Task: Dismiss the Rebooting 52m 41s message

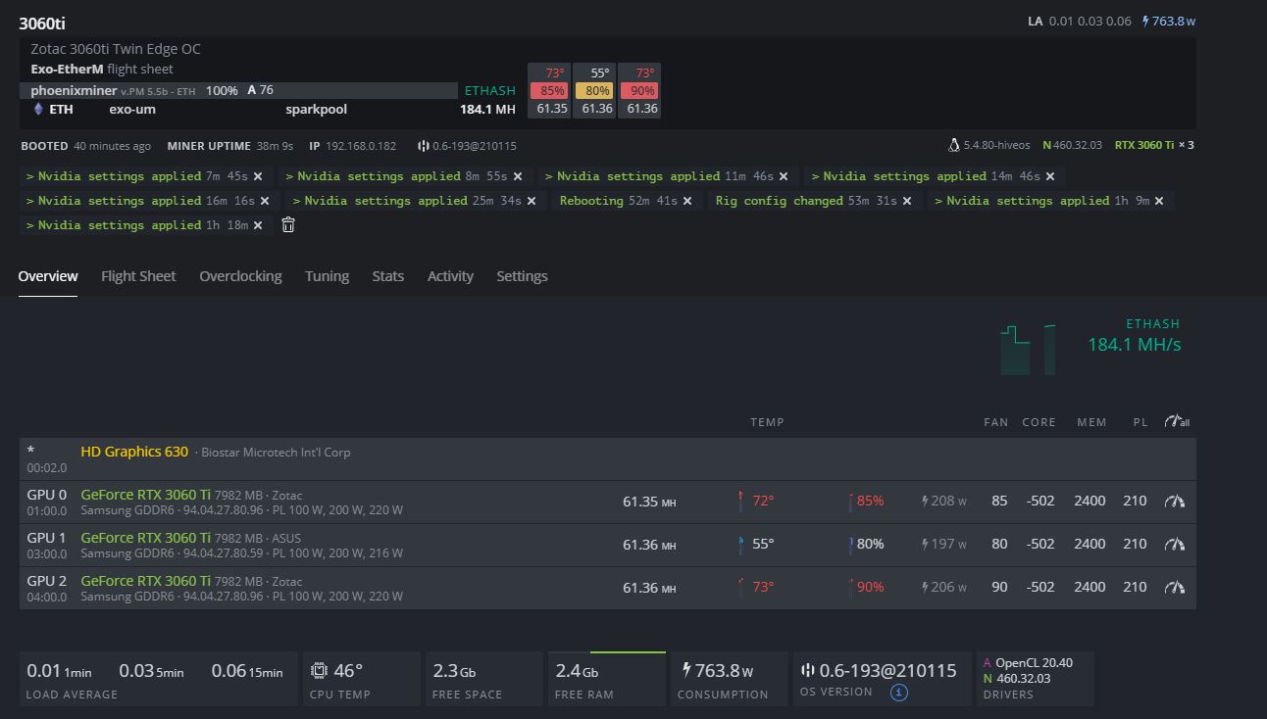Action: click(x=687, y=201)
